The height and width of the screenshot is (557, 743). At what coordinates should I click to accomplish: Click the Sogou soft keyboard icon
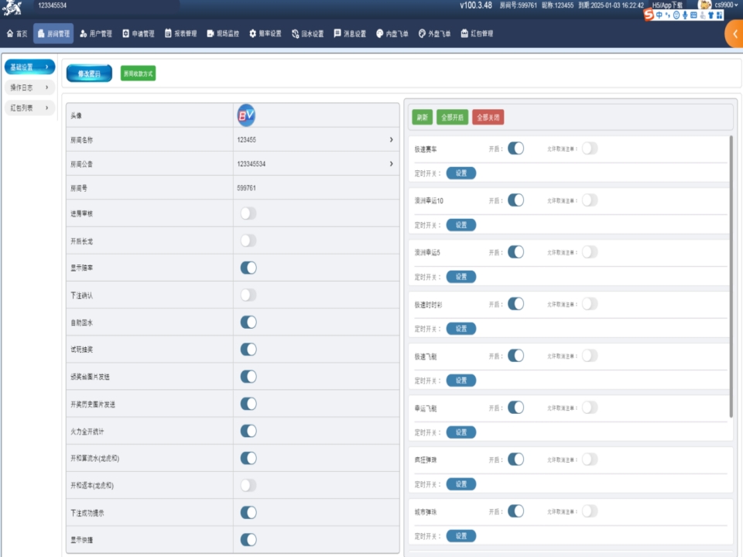coord(693,15)
